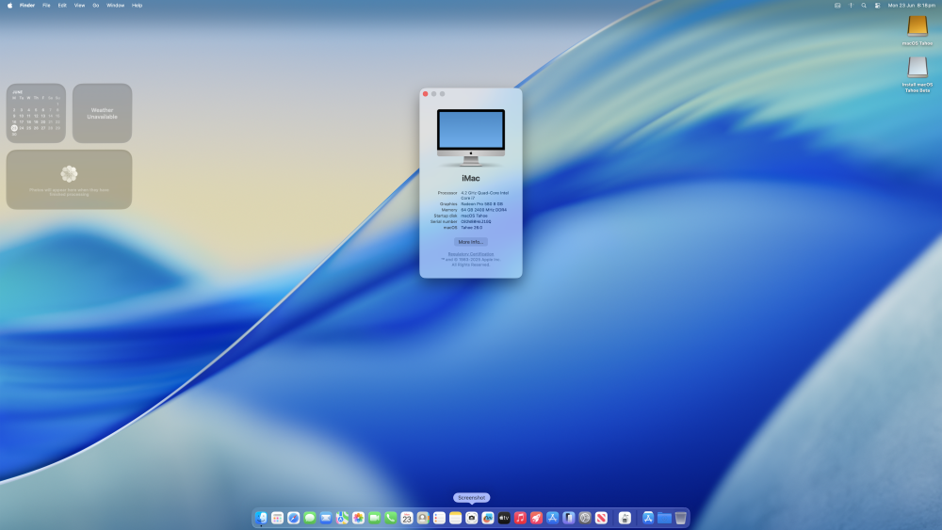Launch News from the Dock
Viewport: 942px width, 530px height.
click(x=601, y=518)
